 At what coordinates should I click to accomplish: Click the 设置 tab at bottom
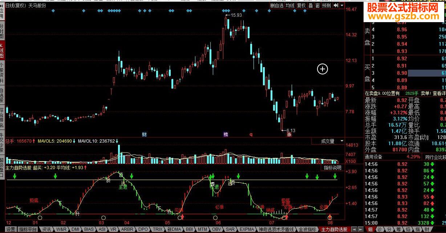pyautogui.click(x=11, y=230)
